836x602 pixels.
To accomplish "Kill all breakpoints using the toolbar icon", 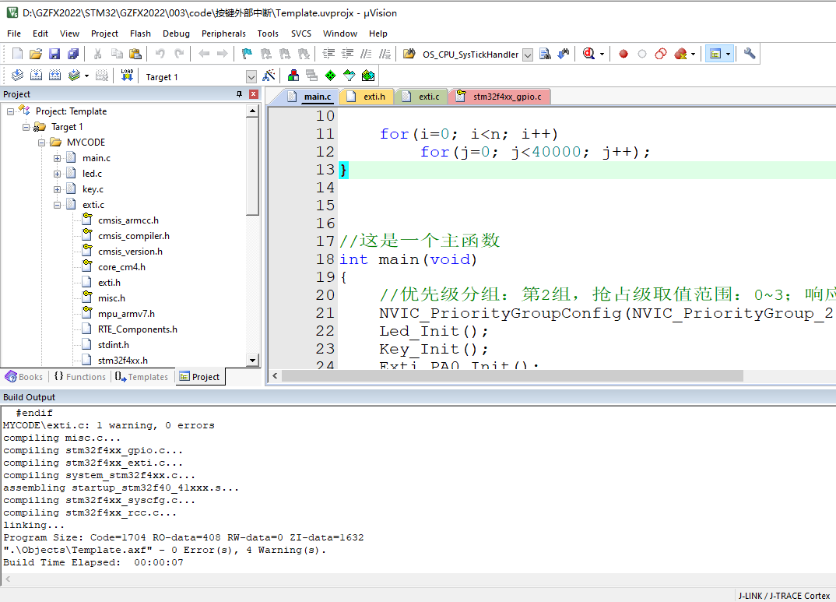I will pyautogui.click(x=677, y=53).
